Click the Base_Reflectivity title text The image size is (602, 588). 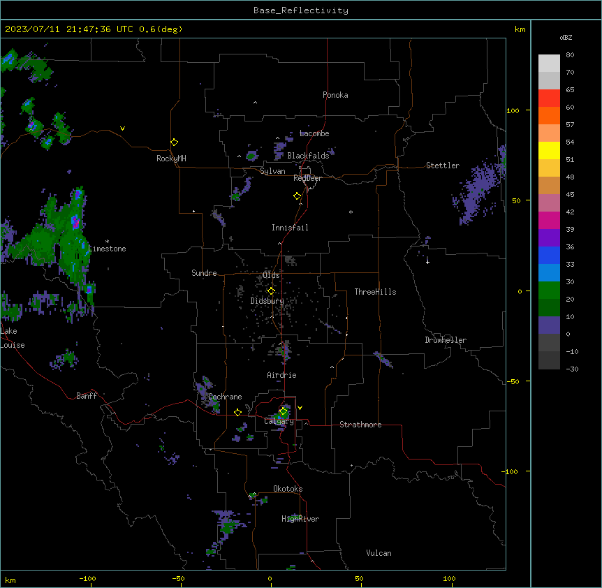(x=301, y=10)
